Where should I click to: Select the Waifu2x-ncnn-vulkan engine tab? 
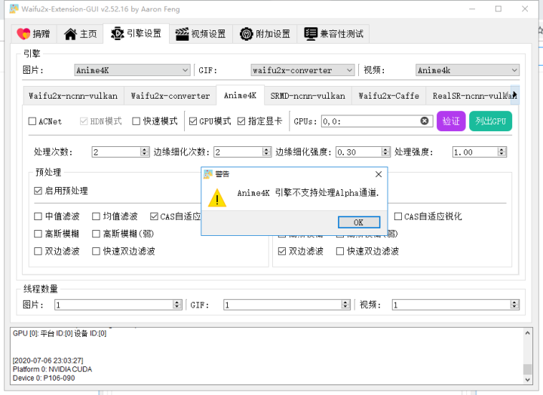point(73,96)
